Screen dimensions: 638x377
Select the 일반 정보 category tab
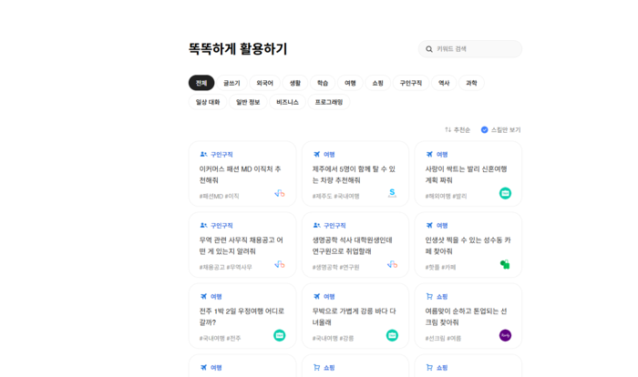pyautogui.click(x=248, y=102)
